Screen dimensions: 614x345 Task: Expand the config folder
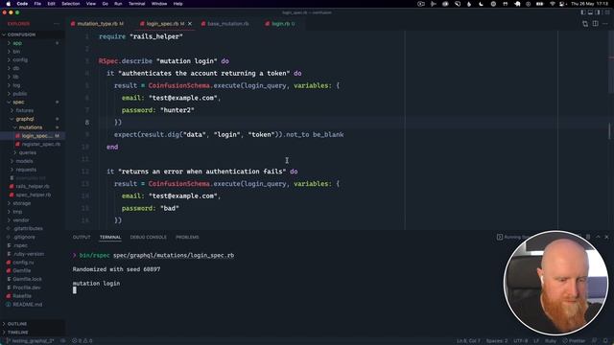(20, 59)
